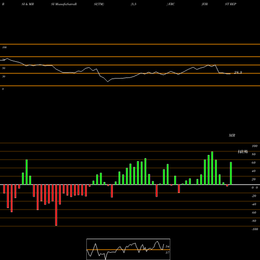
Task: Click the 'SI MunafaSutraR' title text
Action: (x=64, y=4)
